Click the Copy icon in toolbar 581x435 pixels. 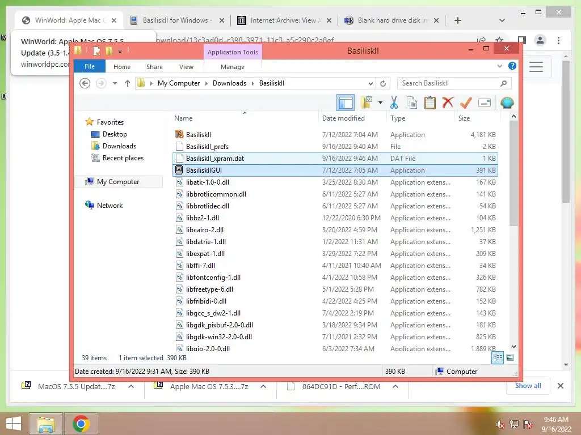coord(412,103)
